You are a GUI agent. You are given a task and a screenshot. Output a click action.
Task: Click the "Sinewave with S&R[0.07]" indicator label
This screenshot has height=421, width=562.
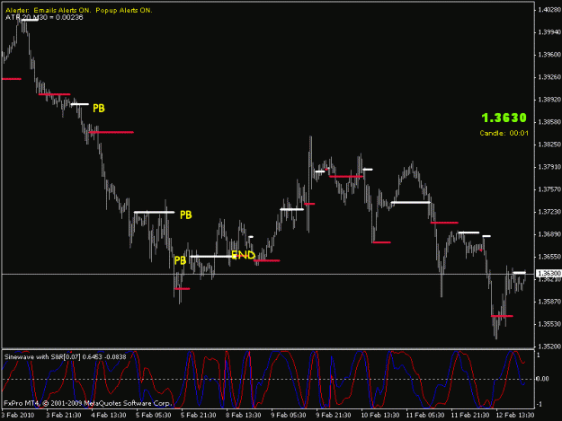coord(42,357)
